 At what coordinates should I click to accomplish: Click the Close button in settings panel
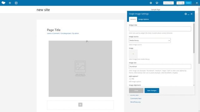136,91
